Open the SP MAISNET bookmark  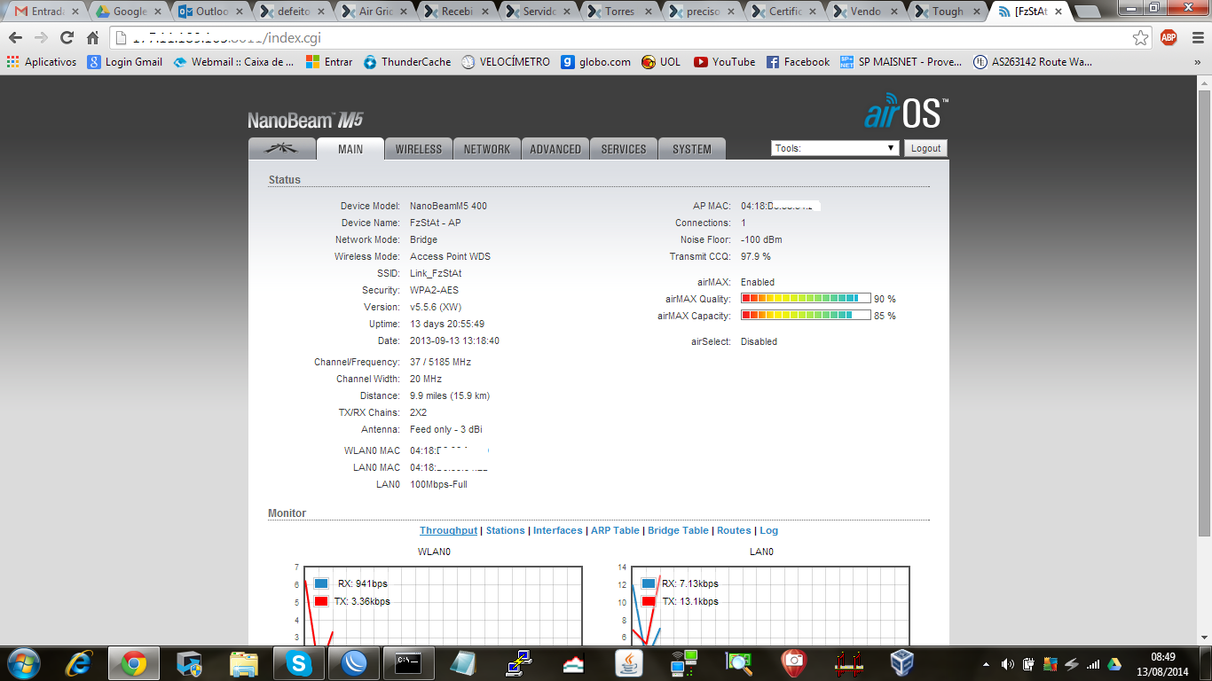click(901, 62)
